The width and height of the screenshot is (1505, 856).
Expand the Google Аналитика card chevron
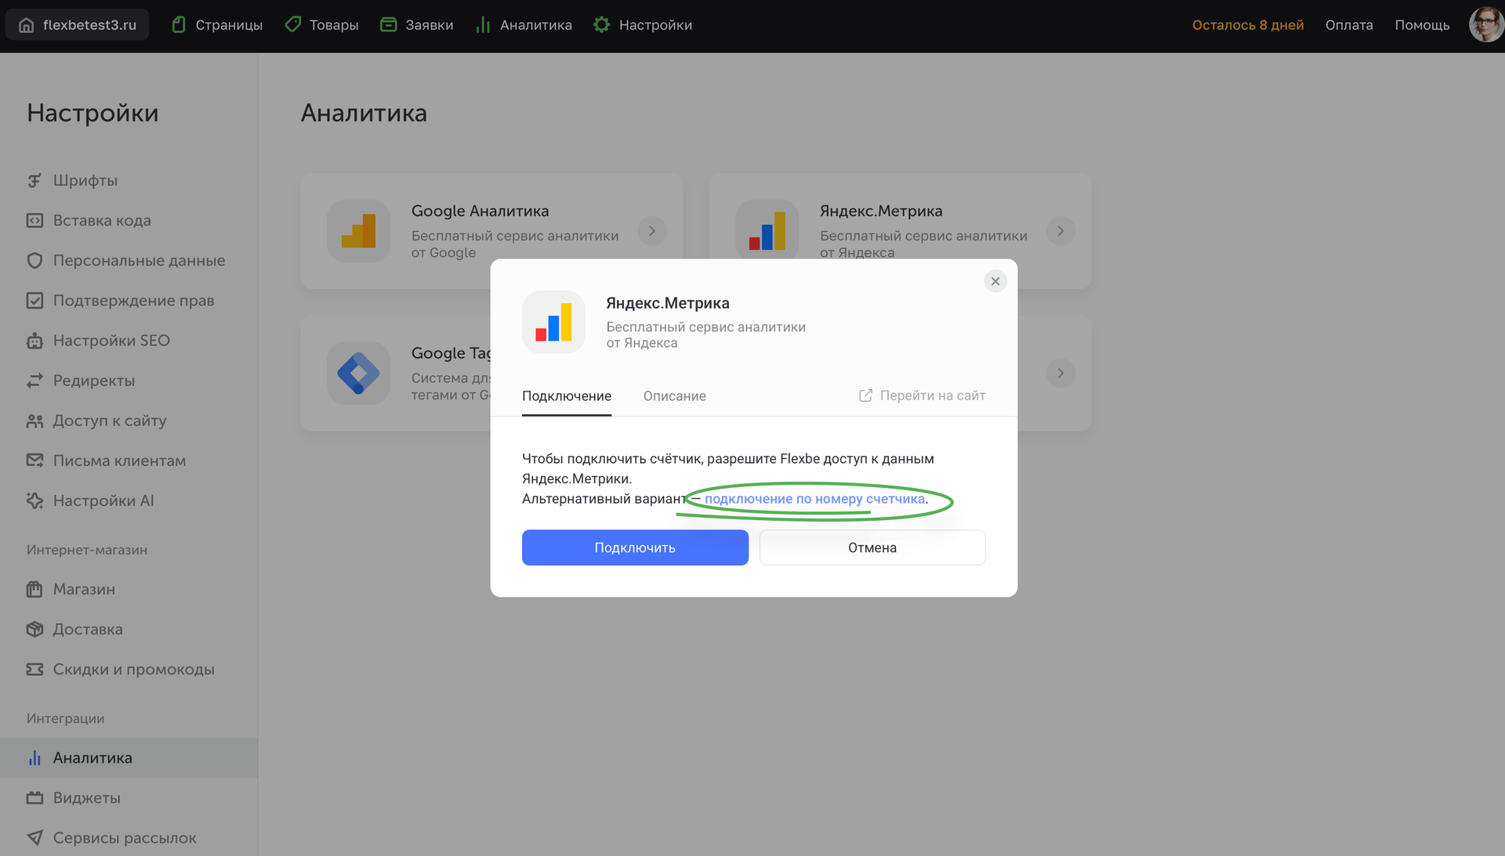[x=651, y=231]
